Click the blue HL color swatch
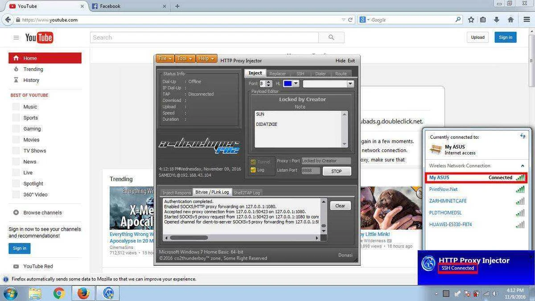Image resolution: width=535 pixels, height=301 pixels. coord(288,83)
